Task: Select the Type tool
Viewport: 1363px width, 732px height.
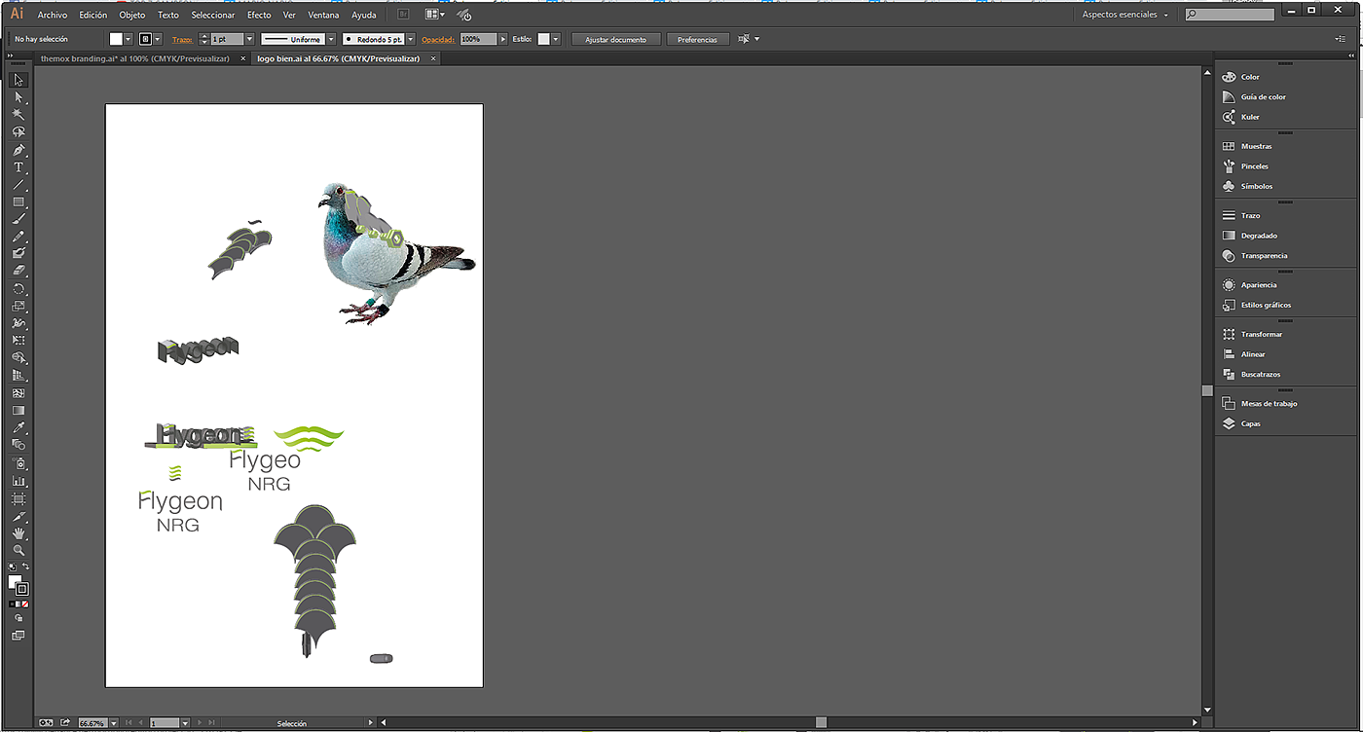Action: click(18, 167)
